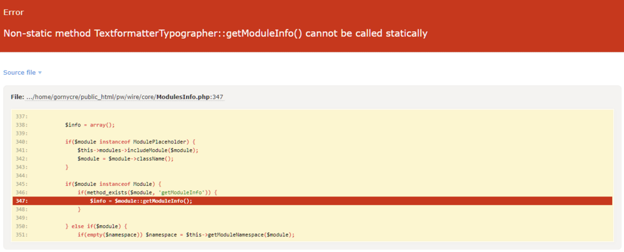Click the closing brace on line 348
Image resolution: width=624 pixels, height=252 pixels.
79,209
